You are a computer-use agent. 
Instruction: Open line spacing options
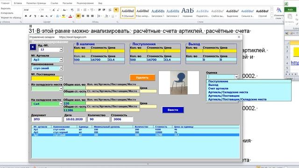(99, 16)
